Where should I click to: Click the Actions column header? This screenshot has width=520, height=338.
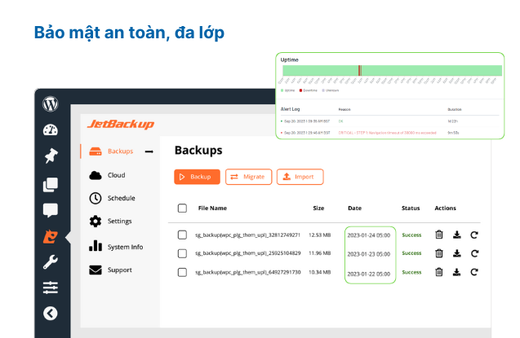(445, 208)
